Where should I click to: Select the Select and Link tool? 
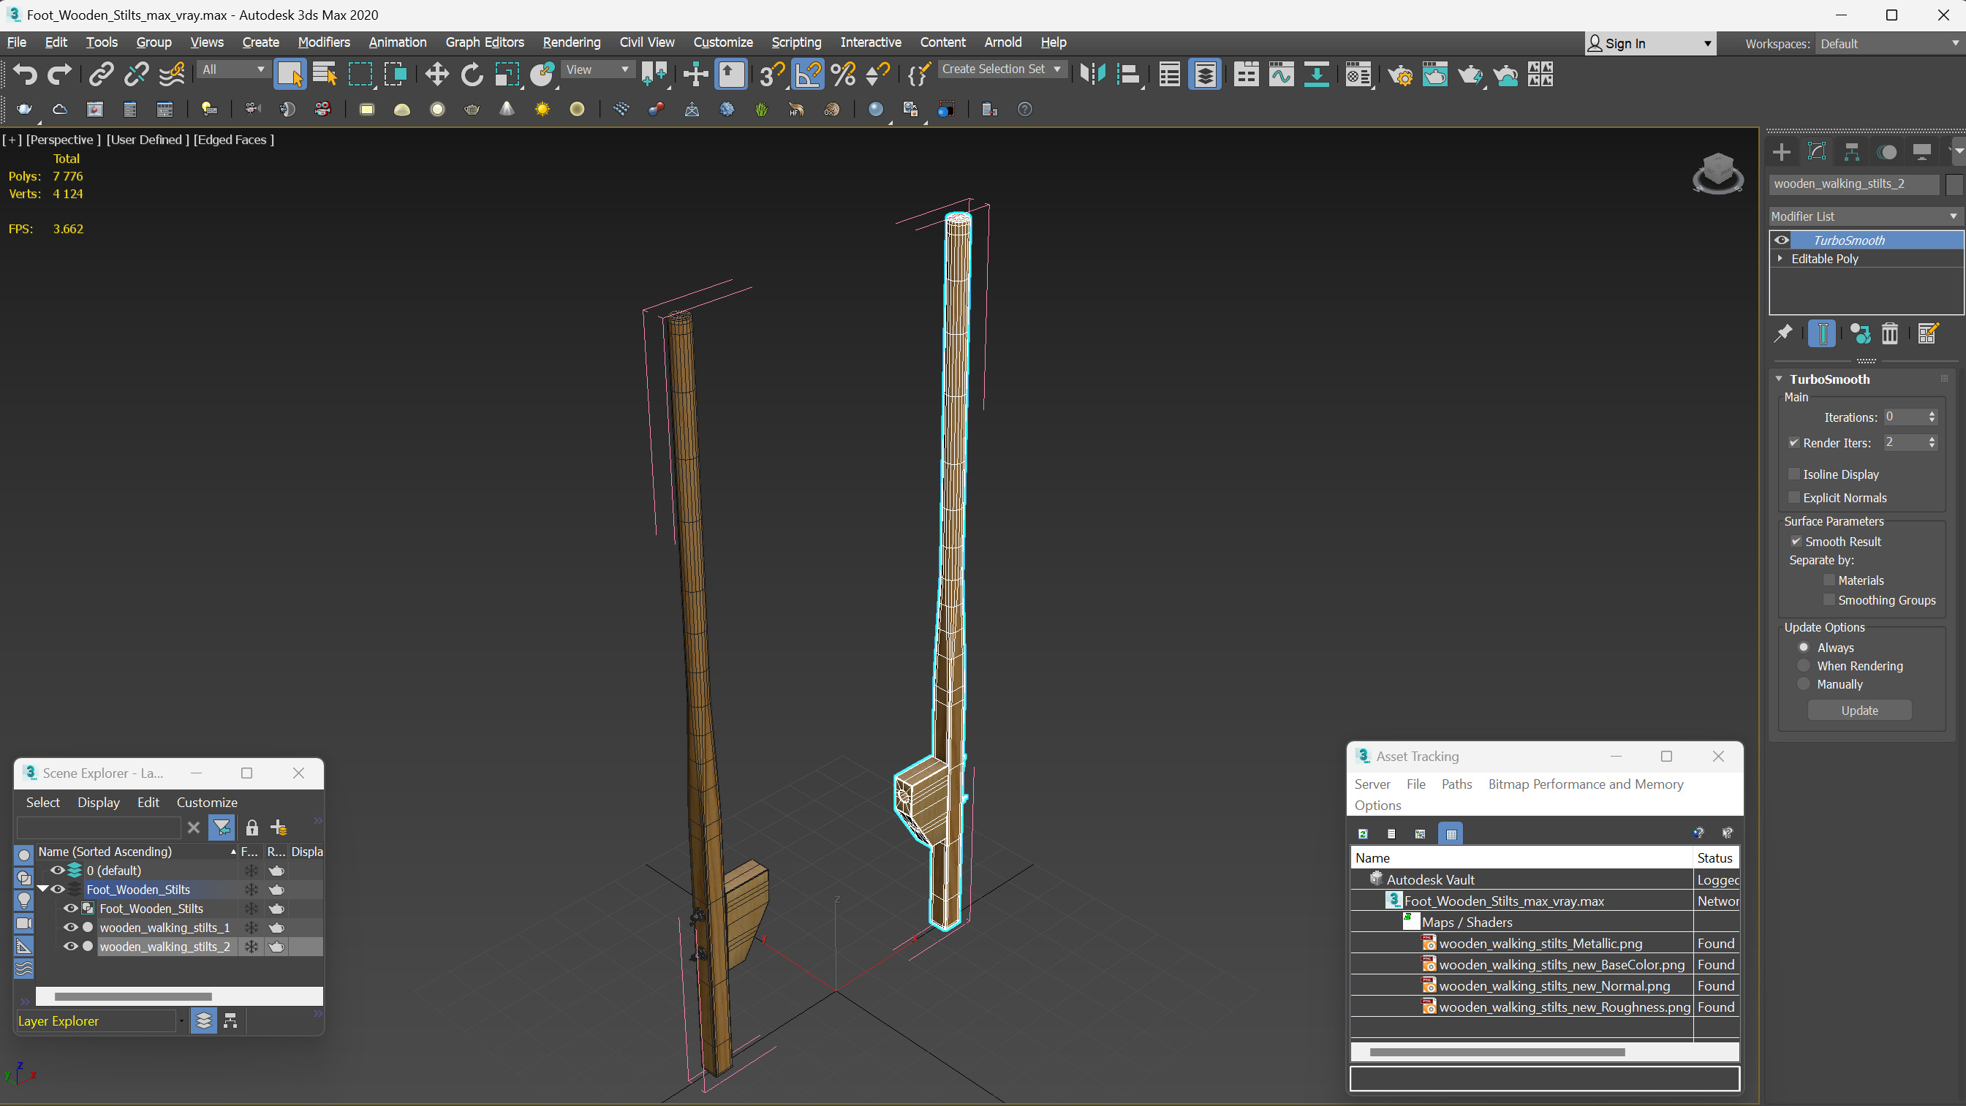click(101, 74)
